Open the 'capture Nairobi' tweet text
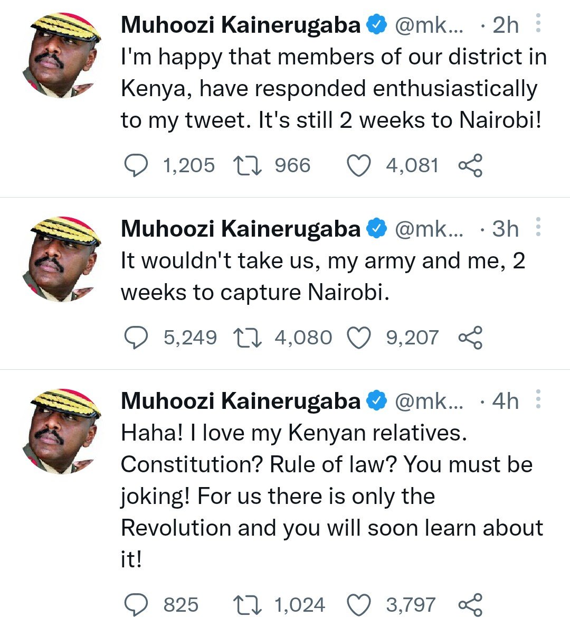 point(322,276)
